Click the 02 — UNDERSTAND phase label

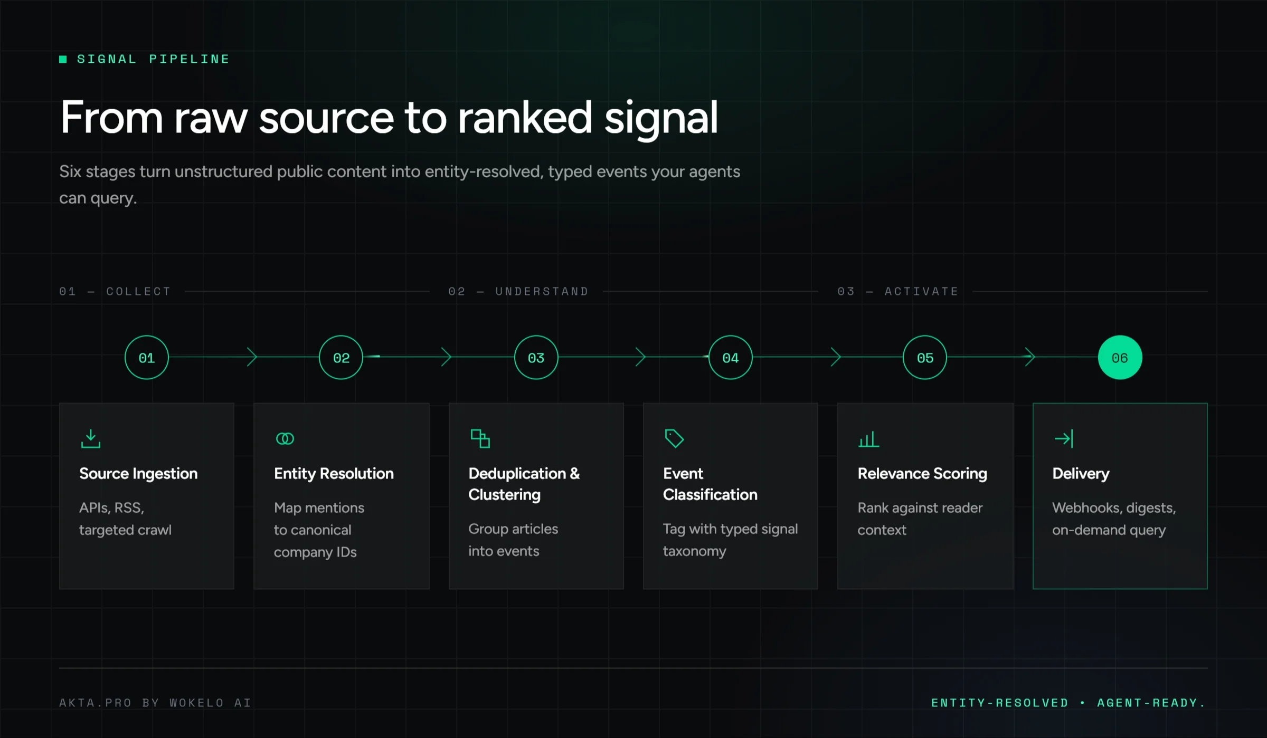point(518,291)
